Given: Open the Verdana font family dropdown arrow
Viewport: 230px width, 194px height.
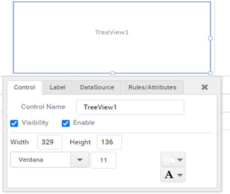Looking at the screenshot, I should point(80,159).
